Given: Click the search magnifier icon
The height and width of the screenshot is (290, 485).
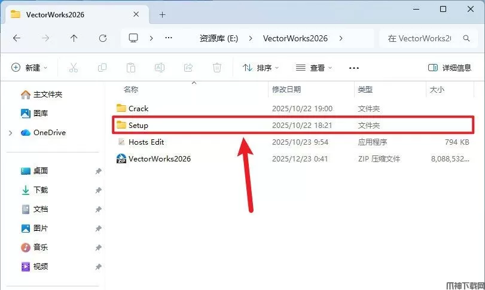Looking at the screenshot, I should click(x=466, y=38).
